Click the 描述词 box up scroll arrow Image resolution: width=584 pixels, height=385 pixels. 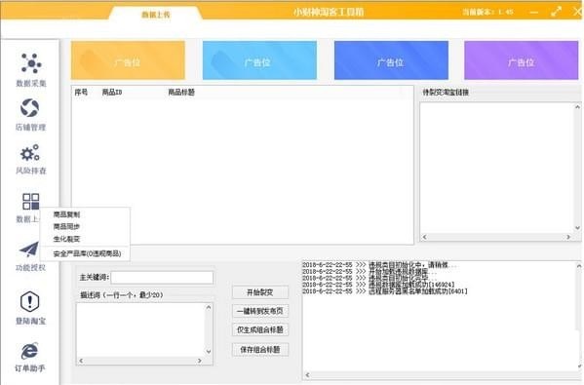pos(209,307)
